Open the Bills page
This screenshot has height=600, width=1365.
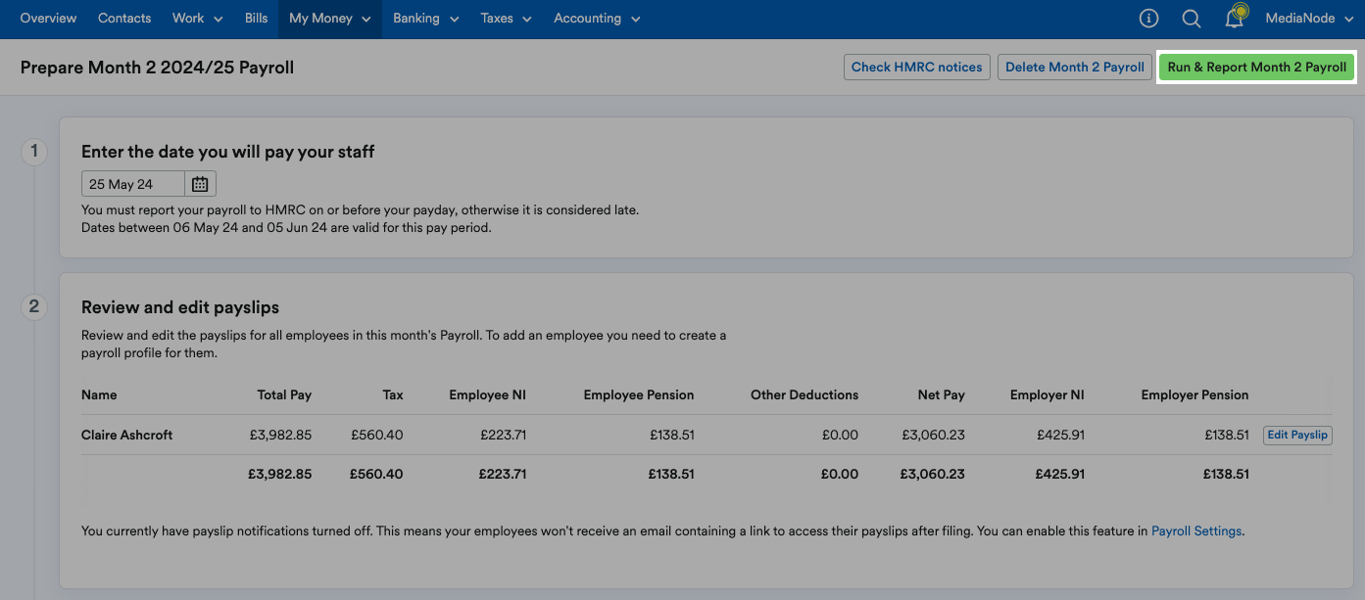pos(256,19)
